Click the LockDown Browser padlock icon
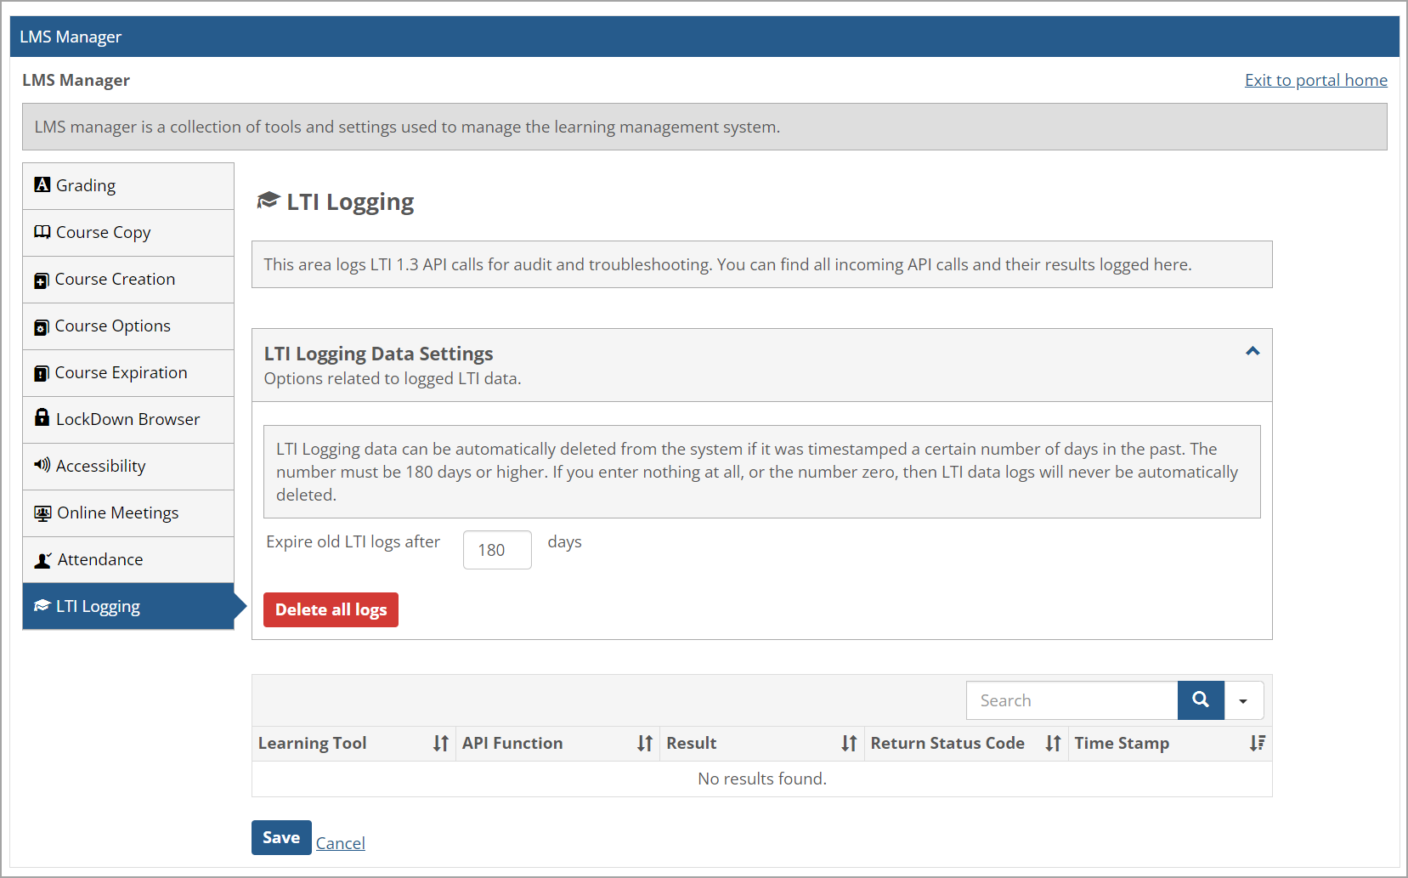This screenshot has width=1408, height=878. pos(42,419)
